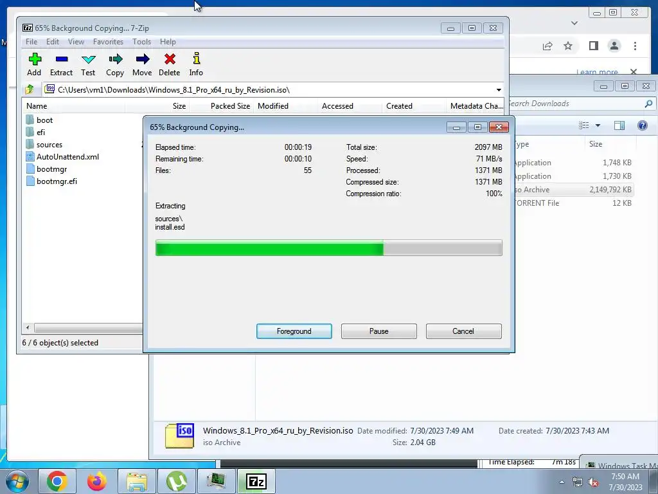This screenshot has height=494, width=658.
Task: Open Chrome's three-dot menu
Action: tap(635, 46)
